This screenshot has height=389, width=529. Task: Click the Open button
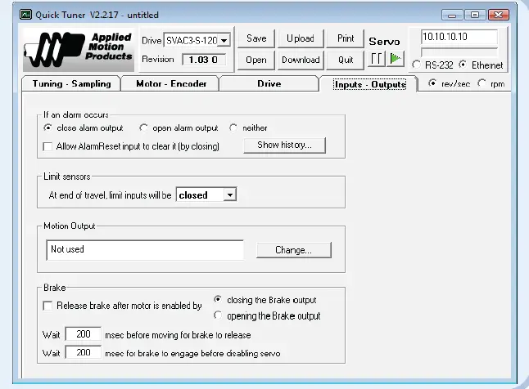[x=256, y=60]
